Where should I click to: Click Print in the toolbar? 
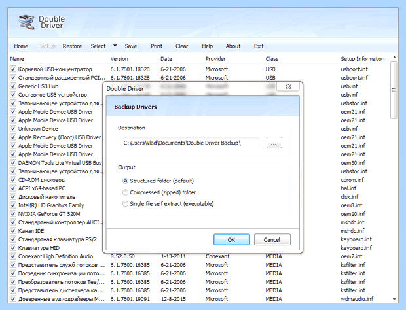point(157,46)
